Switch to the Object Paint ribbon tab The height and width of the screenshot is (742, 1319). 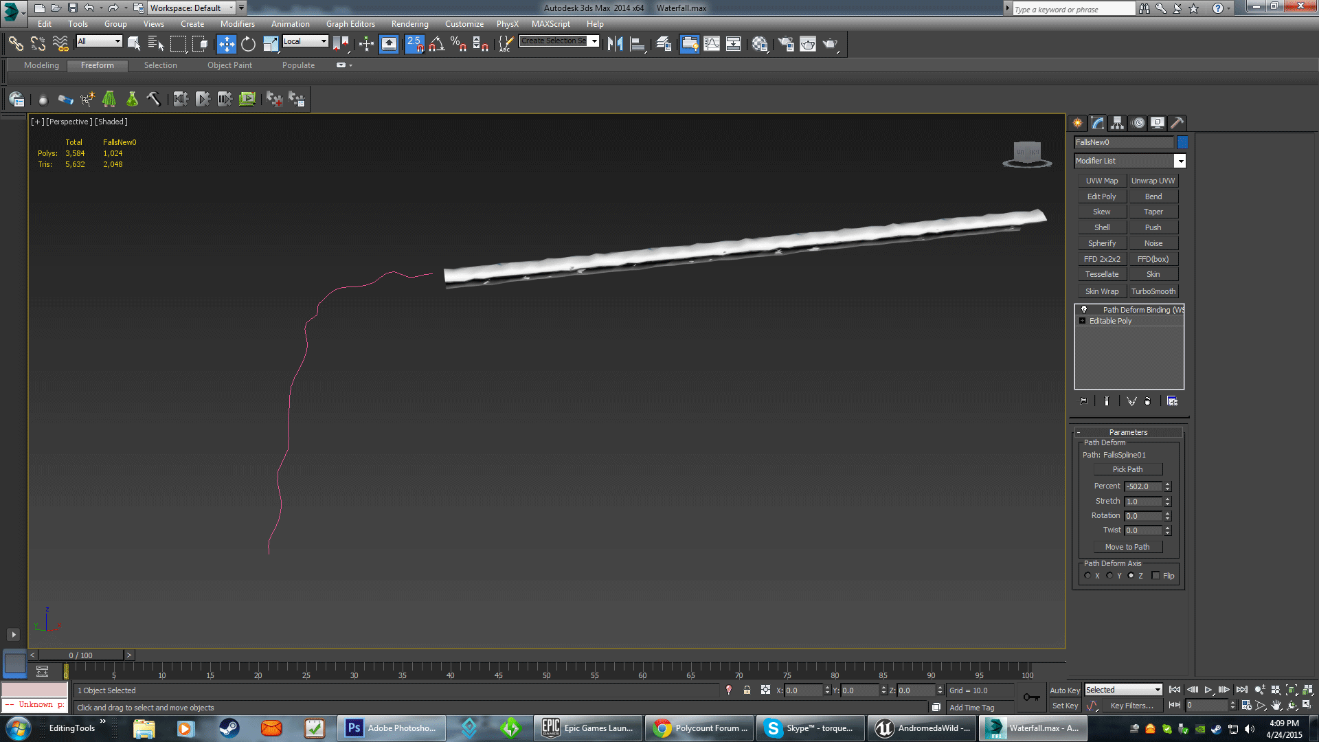pyautogui.click(x=229, y=65)
